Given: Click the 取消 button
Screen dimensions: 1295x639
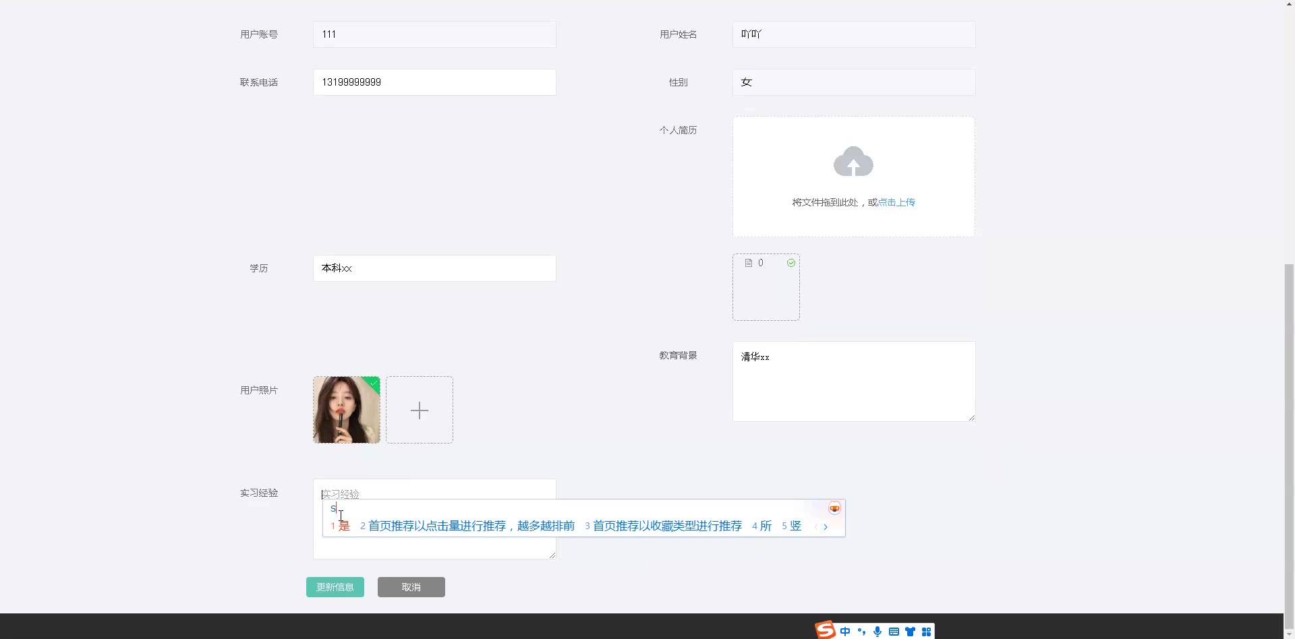Looking at the screenshot, I should pos(411,587).
